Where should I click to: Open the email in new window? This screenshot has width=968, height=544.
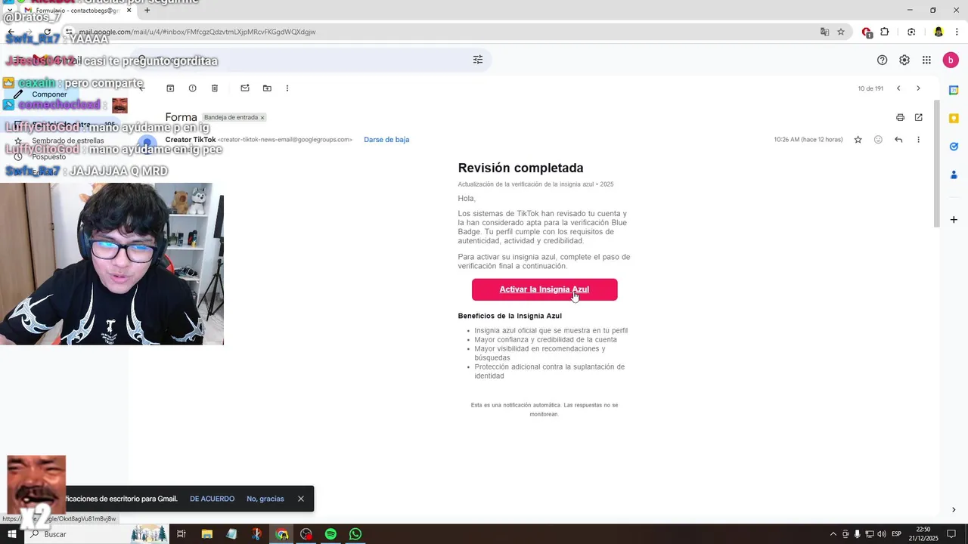(x=919, y=117)
